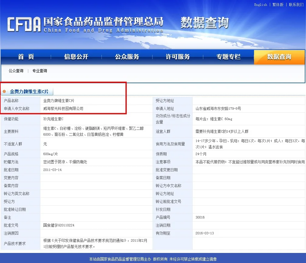The image size is (306, 263).
Task: Click approval number 国食健字G20110224
Action: 59,225
